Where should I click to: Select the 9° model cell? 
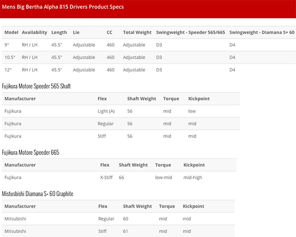(x=6, y=45)
